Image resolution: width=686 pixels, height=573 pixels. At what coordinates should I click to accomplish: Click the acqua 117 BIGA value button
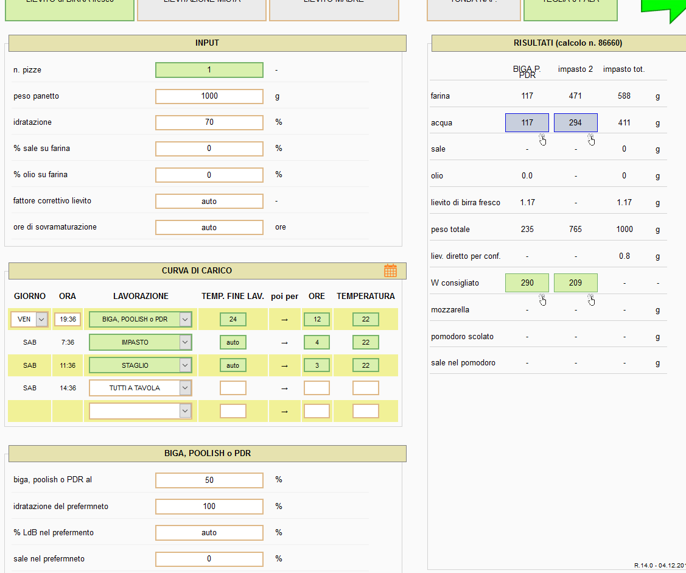click(x=527, y=122)
